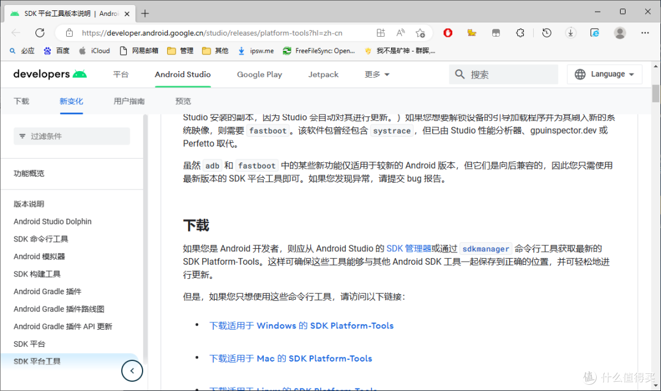Download Mac SDK Platform-Tools link
Viewport: 661px width, 391px height.
(291, 359)
